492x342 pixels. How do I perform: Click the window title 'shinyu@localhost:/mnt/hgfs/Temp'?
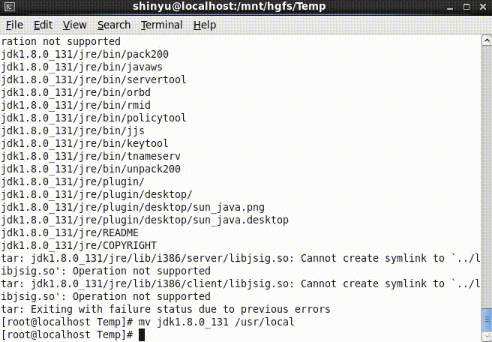pyautogui.click(x=229, y=7)
